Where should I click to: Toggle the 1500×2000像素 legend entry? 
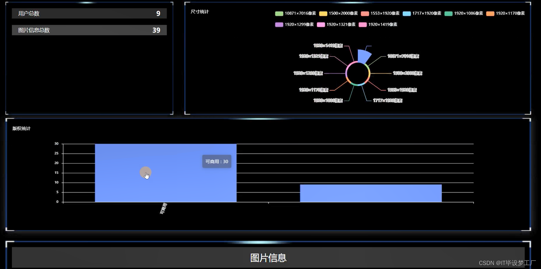tap(338, 13)
